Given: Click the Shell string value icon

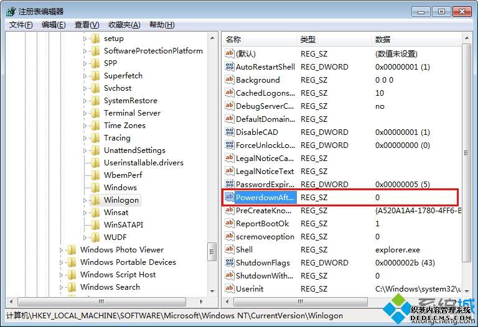Looking at the screenshot, I should click(x=229, y=250).
